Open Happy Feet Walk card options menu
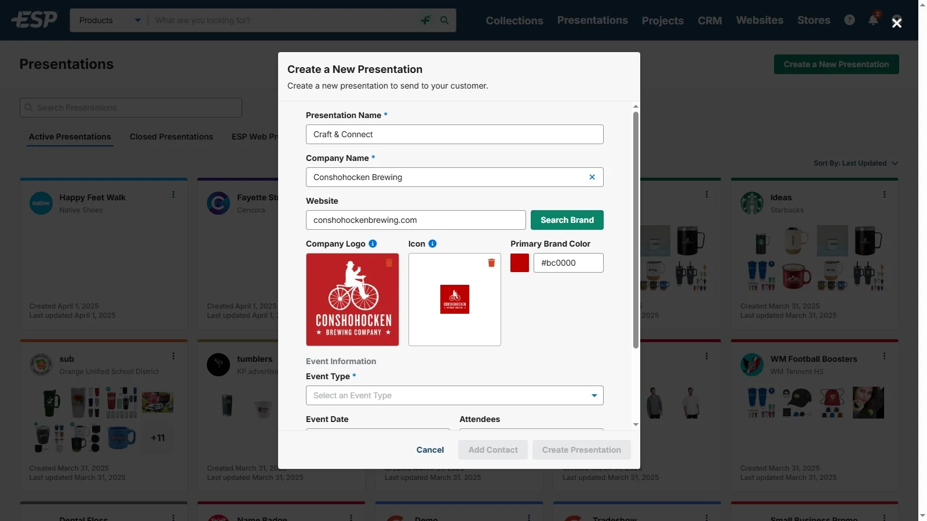 coord(173,195)
